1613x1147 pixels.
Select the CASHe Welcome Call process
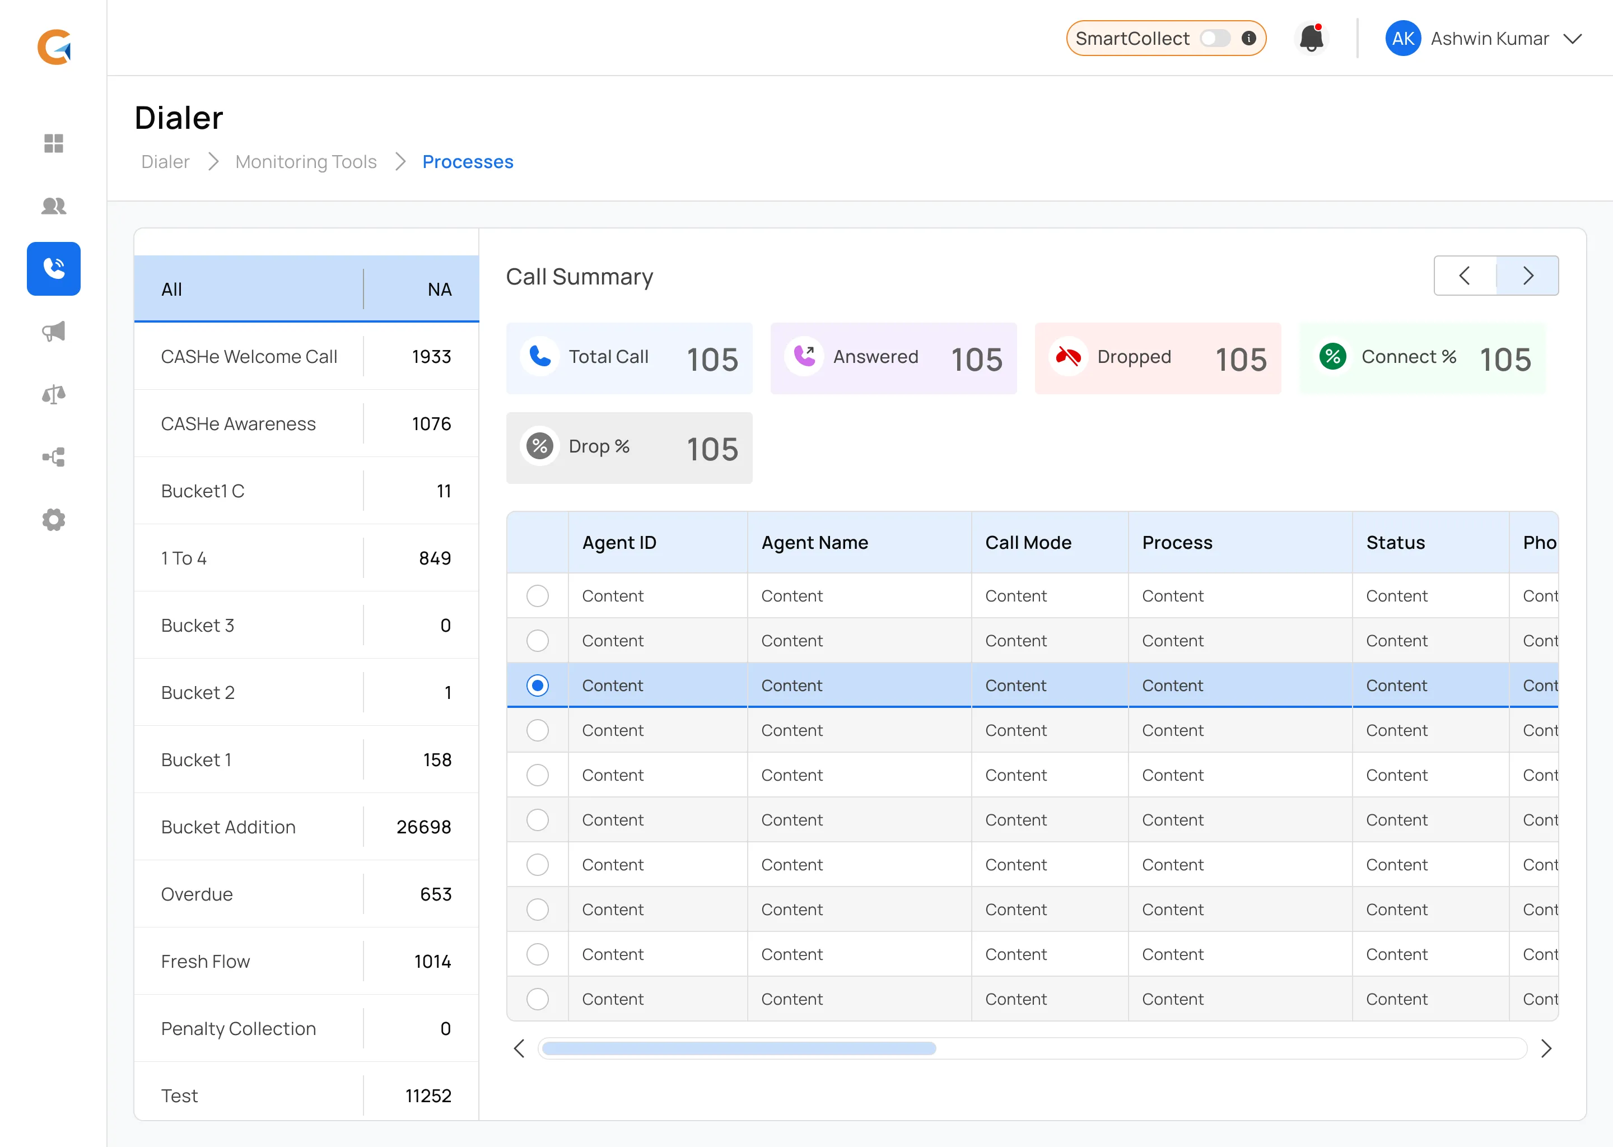pyautogui.click(x=249, y=357)
